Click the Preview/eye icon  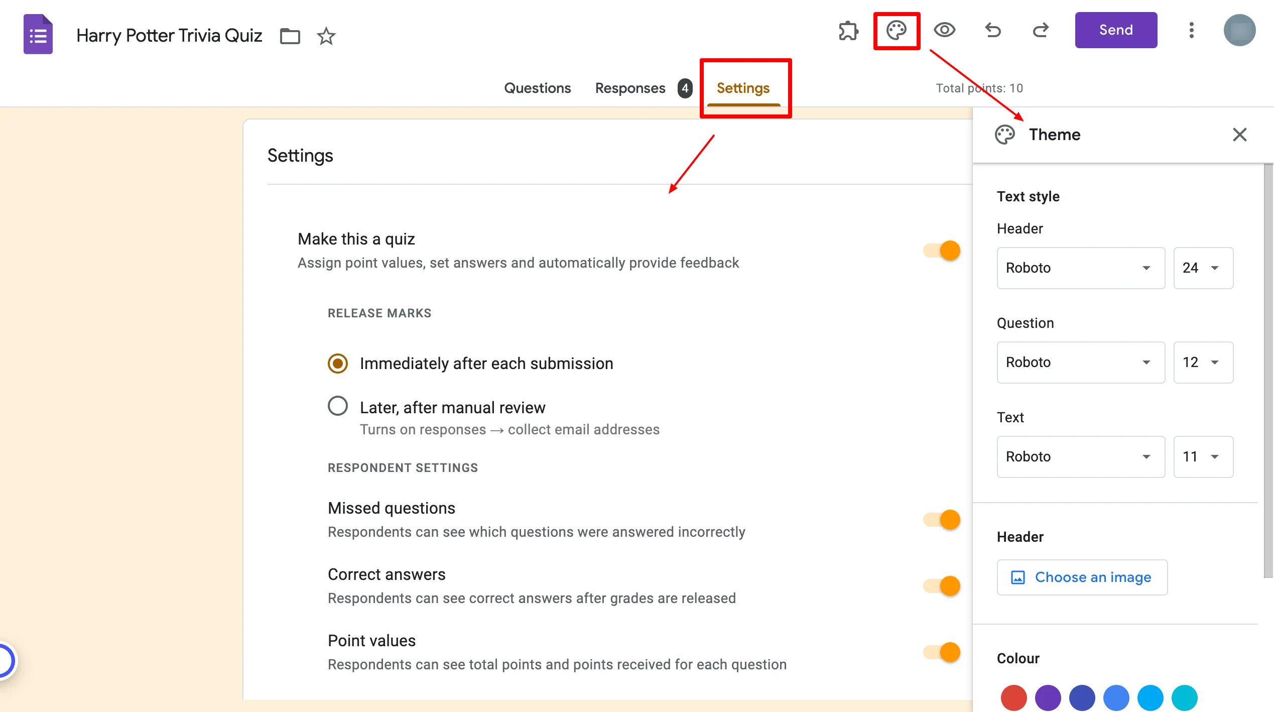tap(944, 31)
